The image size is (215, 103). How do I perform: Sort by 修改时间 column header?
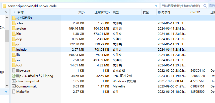(164, 12)
